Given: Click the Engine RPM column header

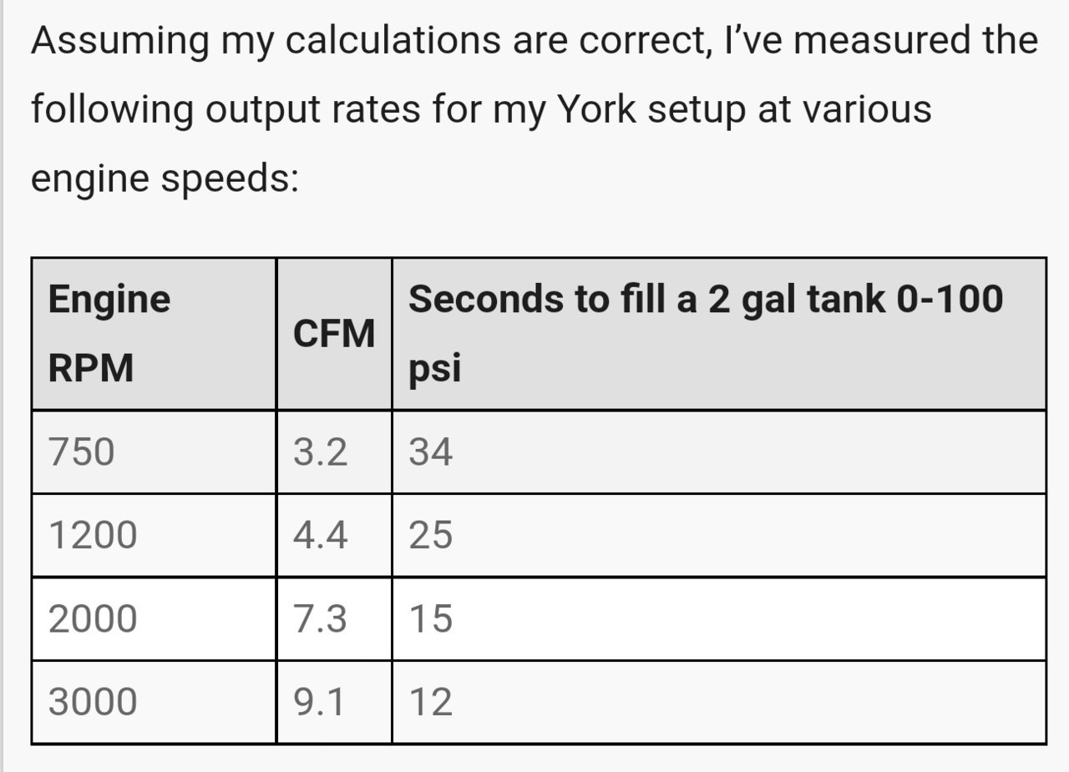Looking at the screenshot, I should (154, 334).
